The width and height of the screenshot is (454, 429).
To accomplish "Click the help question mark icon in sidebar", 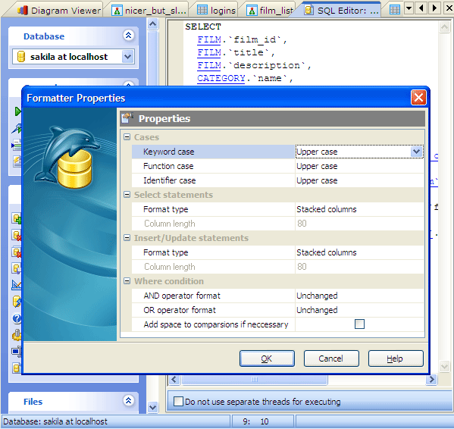I will tap(17, 318).
